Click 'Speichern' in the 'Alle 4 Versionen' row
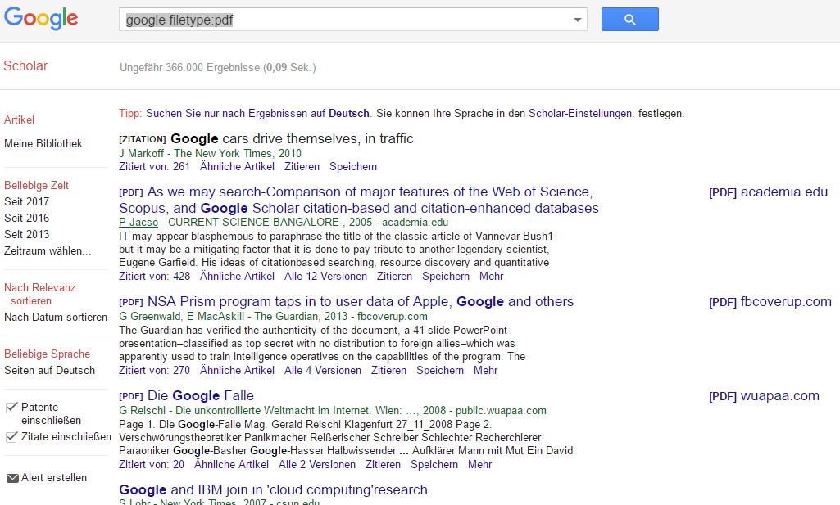The width and height of the screenshot is (840, 505). [x=440, y=370]
